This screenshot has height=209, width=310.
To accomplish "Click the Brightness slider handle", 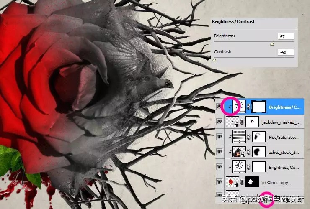I will [x=272, y=44].
